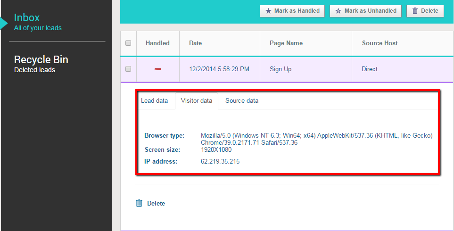Click the trash can icon below visitor details
Viewport: 454px width, 231px height.
139,203
